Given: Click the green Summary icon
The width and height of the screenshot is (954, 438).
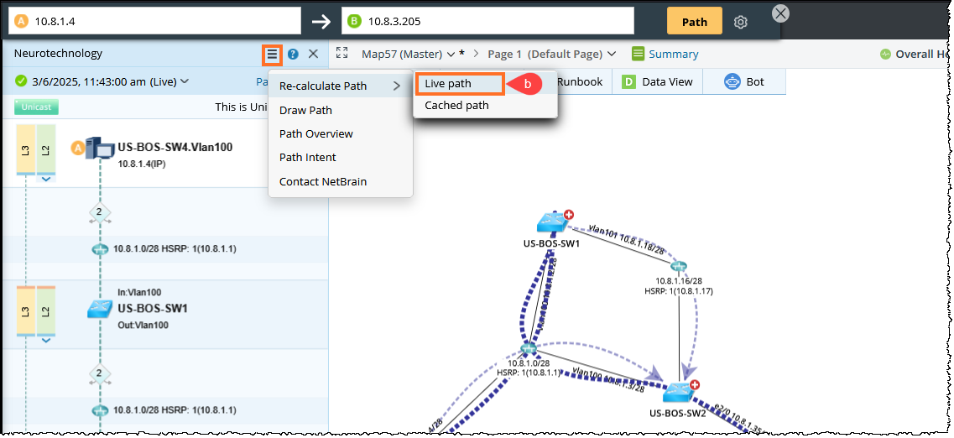Looking at the screenshot, I should point(638,55).
